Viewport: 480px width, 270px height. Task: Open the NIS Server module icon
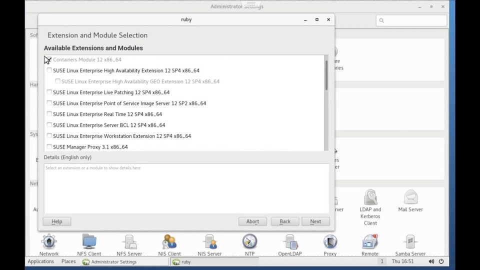tap(209, 242)
